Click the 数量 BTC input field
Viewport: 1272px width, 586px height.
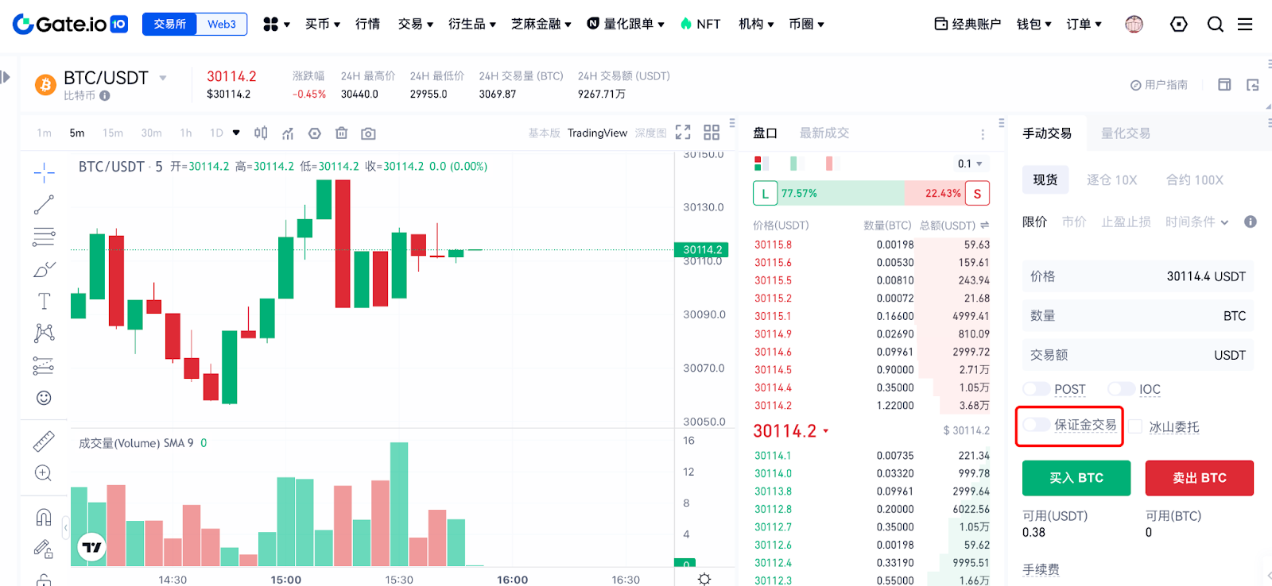click(x=1137, y=316)
